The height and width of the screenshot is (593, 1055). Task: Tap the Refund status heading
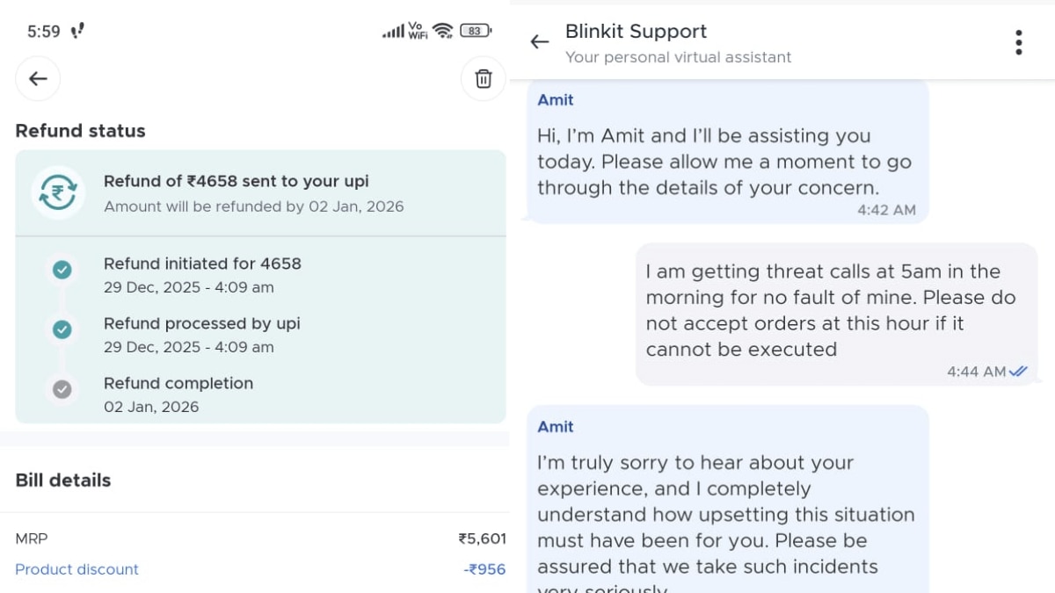pos(80,131)
